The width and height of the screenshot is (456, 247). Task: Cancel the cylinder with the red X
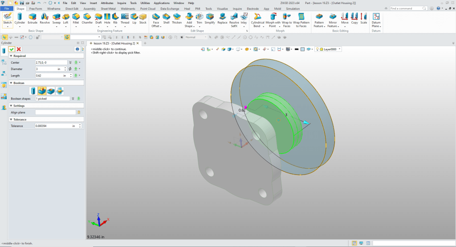tap(19, 49)
